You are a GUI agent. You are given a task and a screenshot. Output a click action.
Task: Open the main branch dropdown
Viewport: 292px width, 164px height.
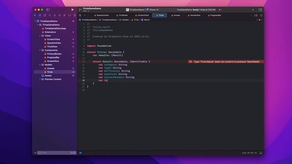click(x=86, y=11)
